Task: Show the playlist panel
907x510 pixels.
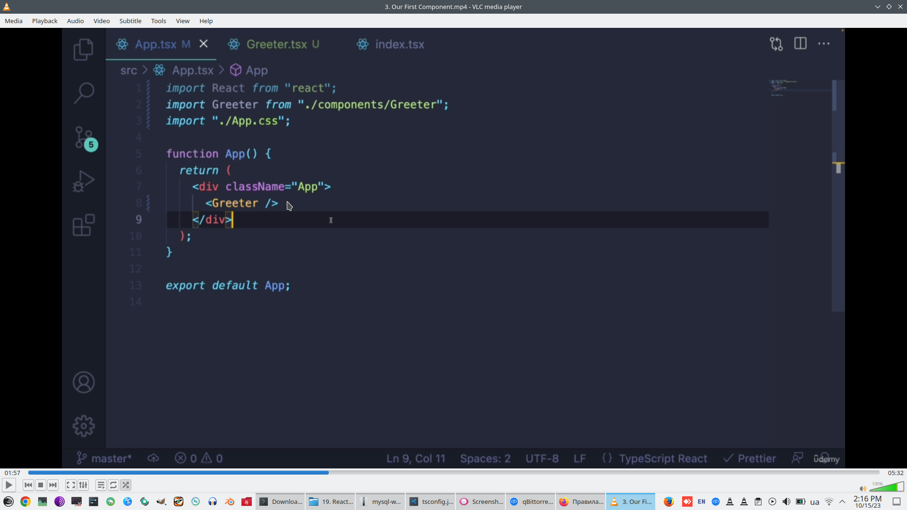Action: click(x=101, y=485)
